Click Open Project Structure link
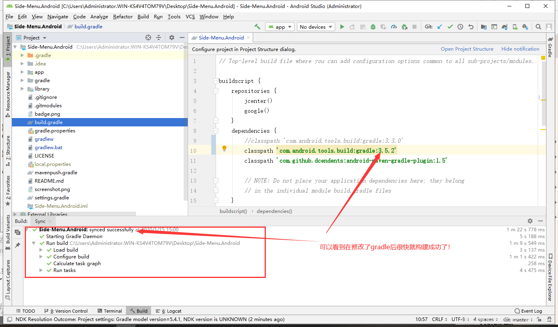Image resolution: width=558 pixels, height=327 pixels. (467, 49)
